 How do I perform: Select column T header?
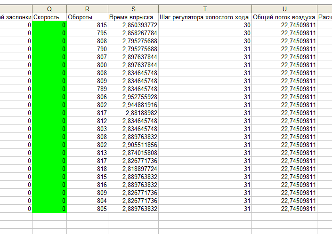pyautogui.click(x=205, y=9)
